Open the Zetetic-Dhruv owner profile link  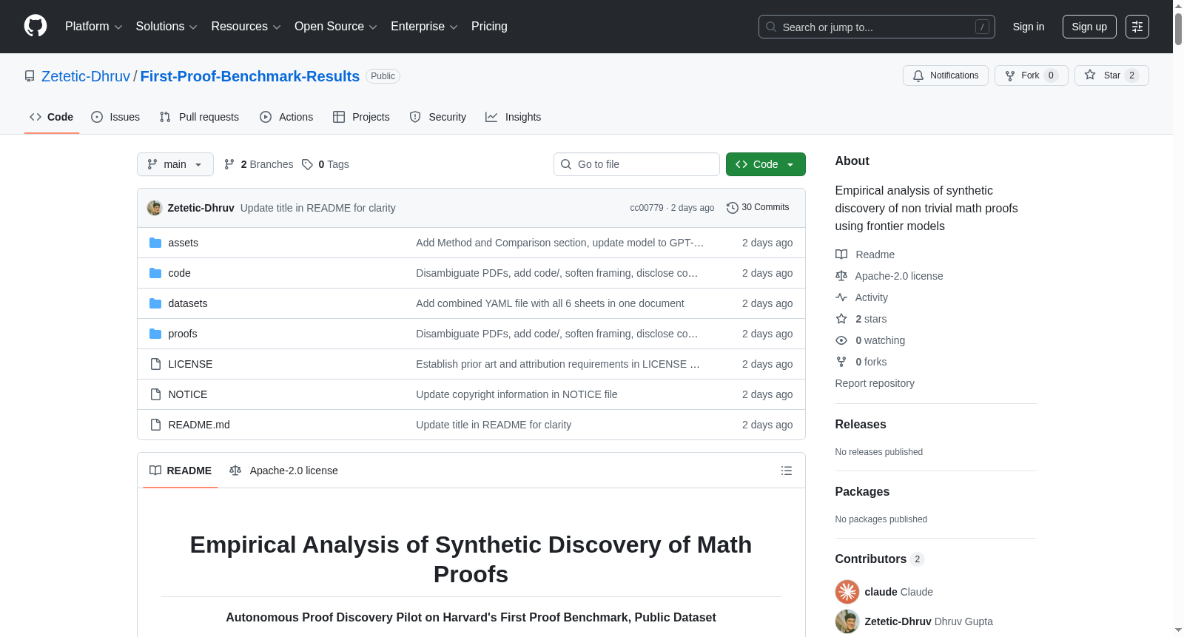(x=86, y=76)
